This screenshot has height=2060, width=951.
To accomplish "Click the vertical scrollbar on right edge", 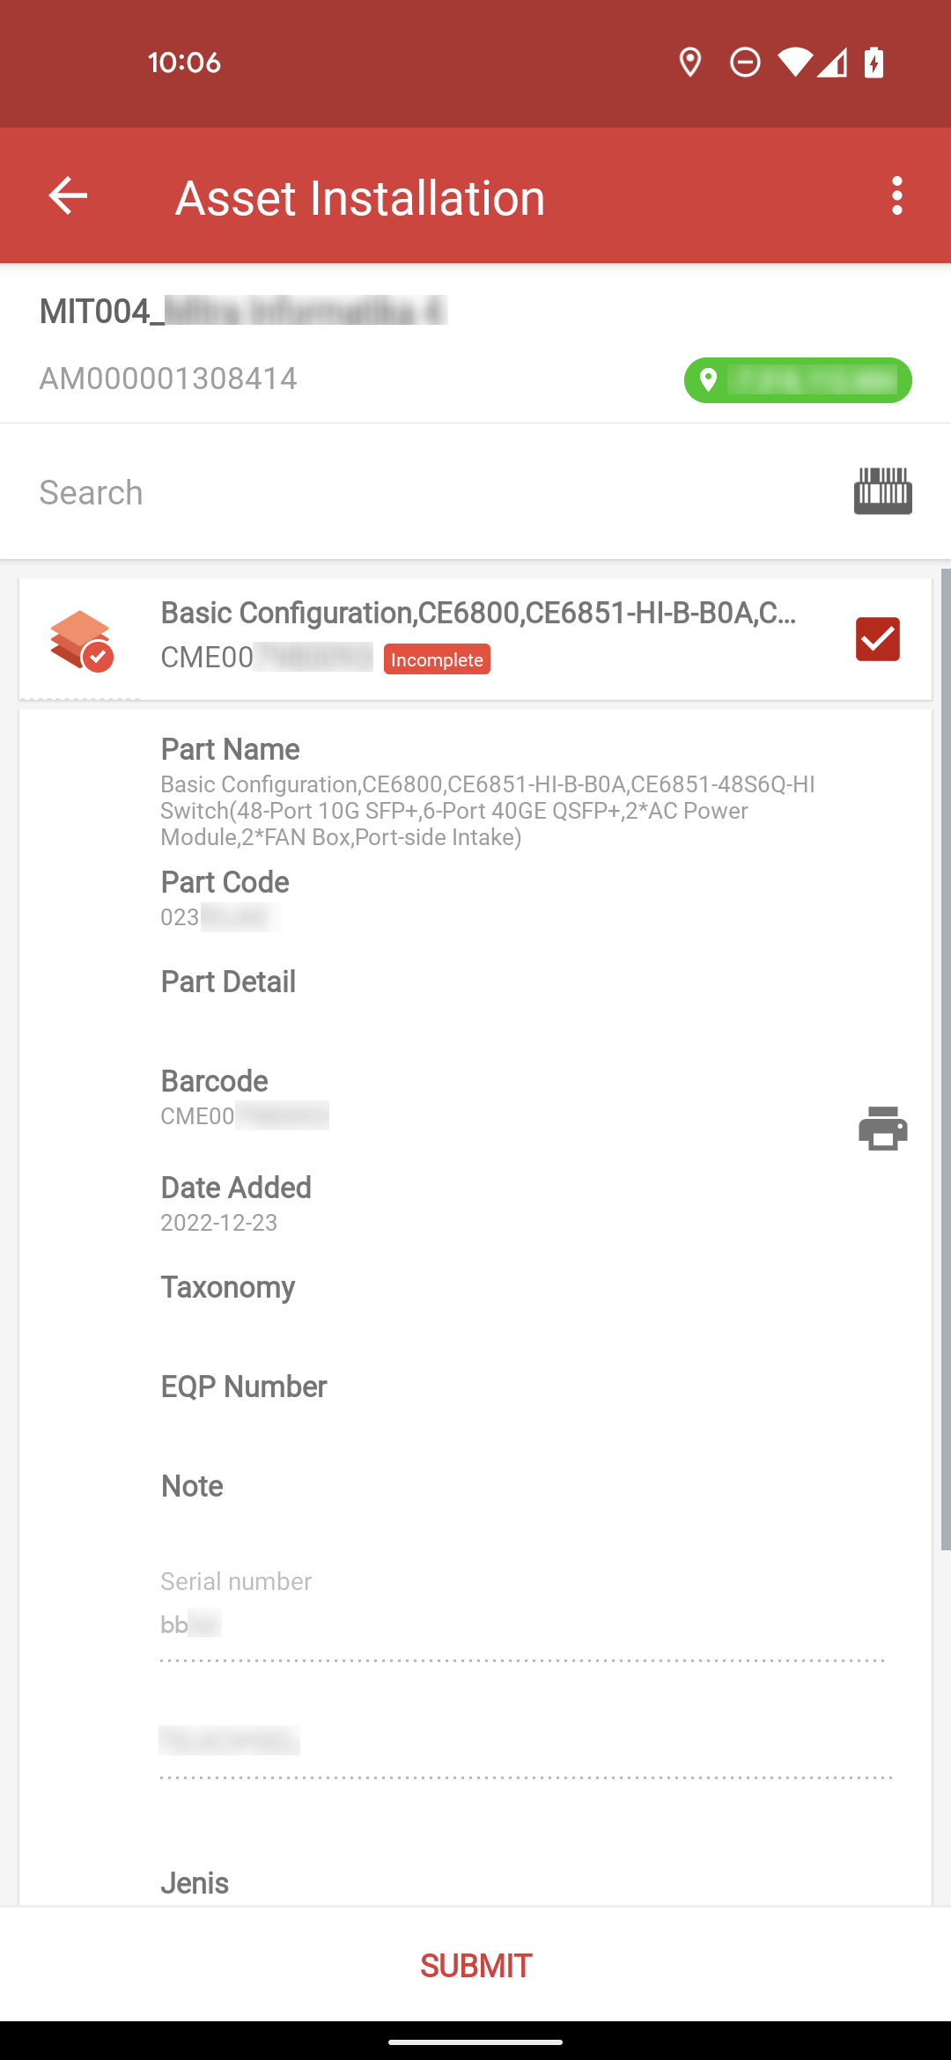I will click(946, 1059).
